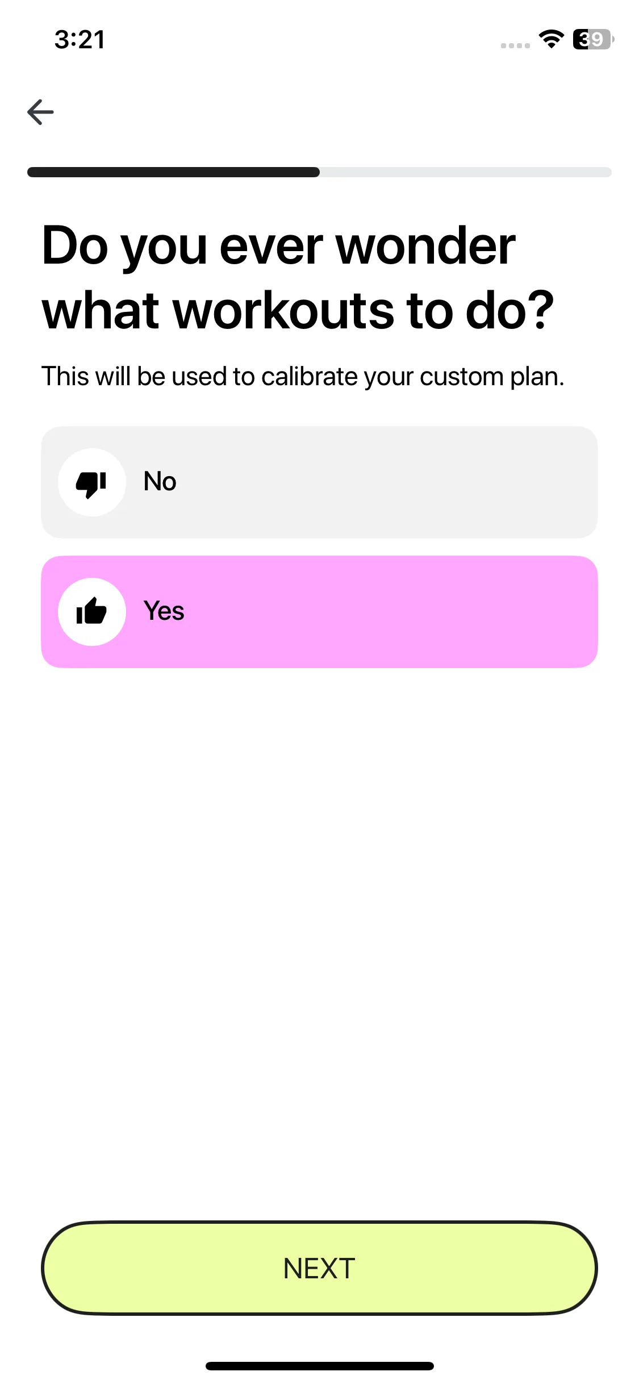Tap the back arrow icon
Viewport: 639px width, 1384px height.
(x=40, y=112)
